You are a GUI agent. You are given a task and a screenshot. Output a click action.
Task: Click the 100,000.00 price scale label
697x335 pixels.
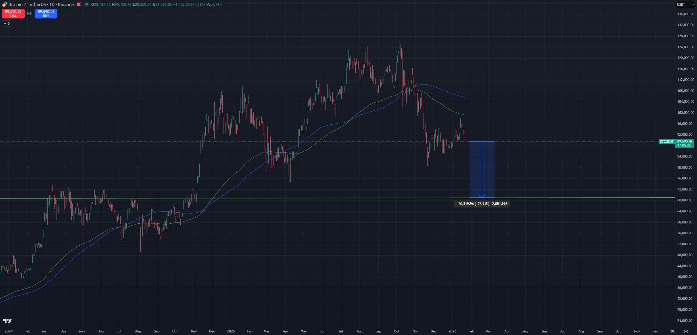tap(685, 113)
